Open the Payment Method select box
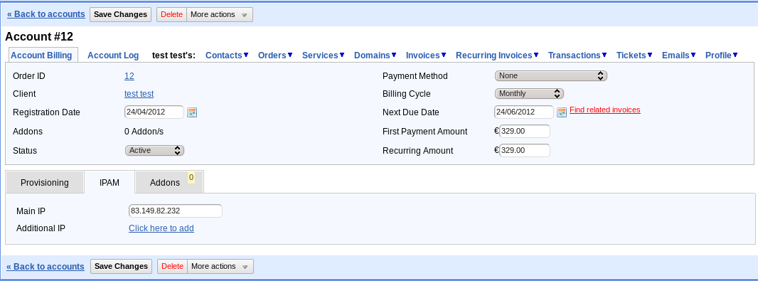The width and height of the screenshot is (758, 281). tap(550, 76)
